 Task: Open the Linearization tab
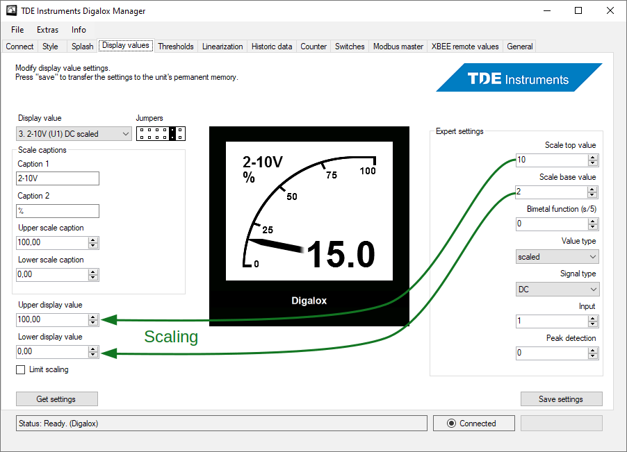pos(222,47)
